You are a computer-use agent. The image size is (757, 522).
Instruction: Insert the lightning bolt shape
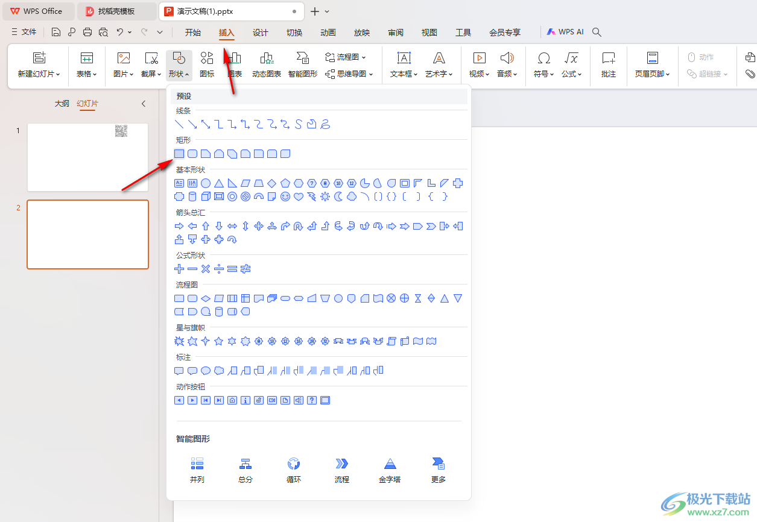pos(312,197)
